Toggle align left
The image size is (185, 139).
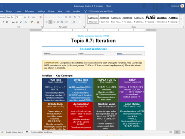click(x=47, y=22)
